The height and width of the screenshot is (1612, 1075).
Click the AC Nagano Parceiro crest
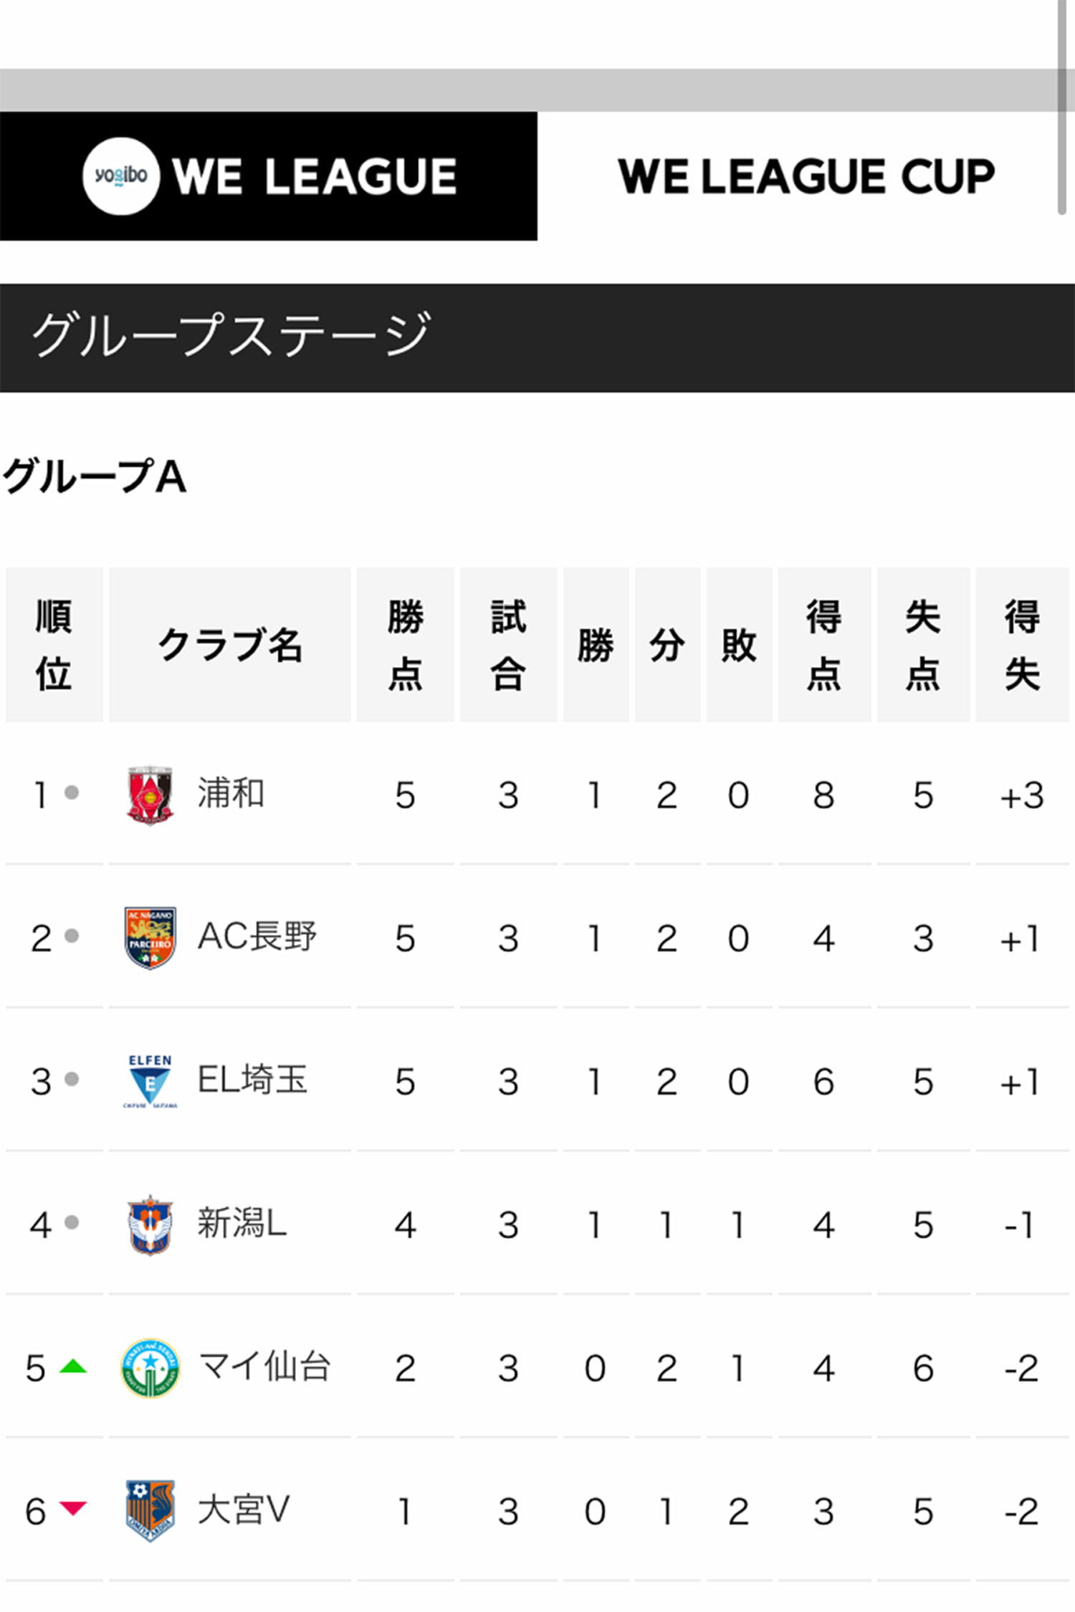pos(150,938)
